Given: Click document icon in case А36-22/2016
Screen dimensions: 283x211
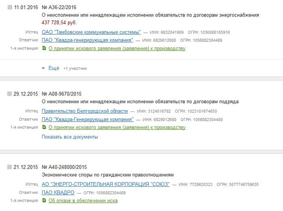Looking at the screenshot, I should tap(44, 49).
